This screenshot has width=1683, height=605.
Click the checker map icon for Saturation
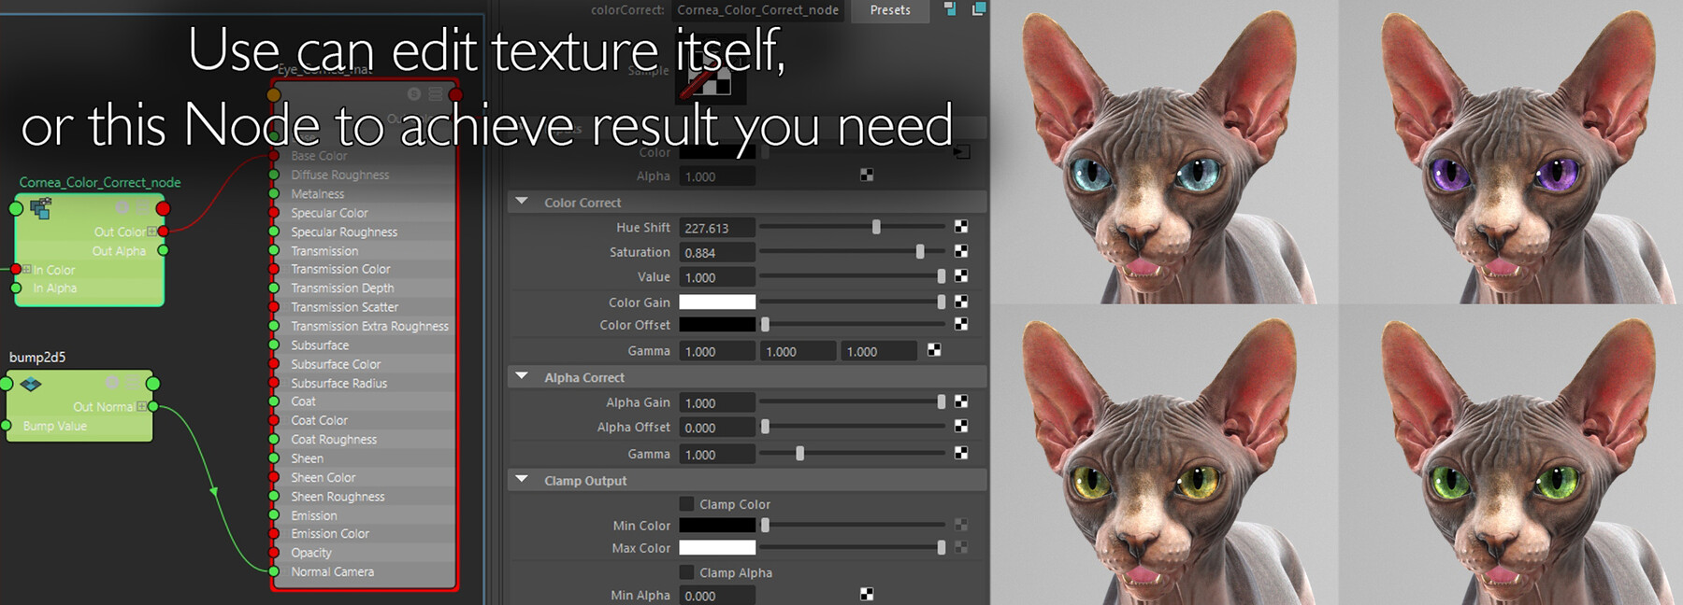tap(961, 251)
